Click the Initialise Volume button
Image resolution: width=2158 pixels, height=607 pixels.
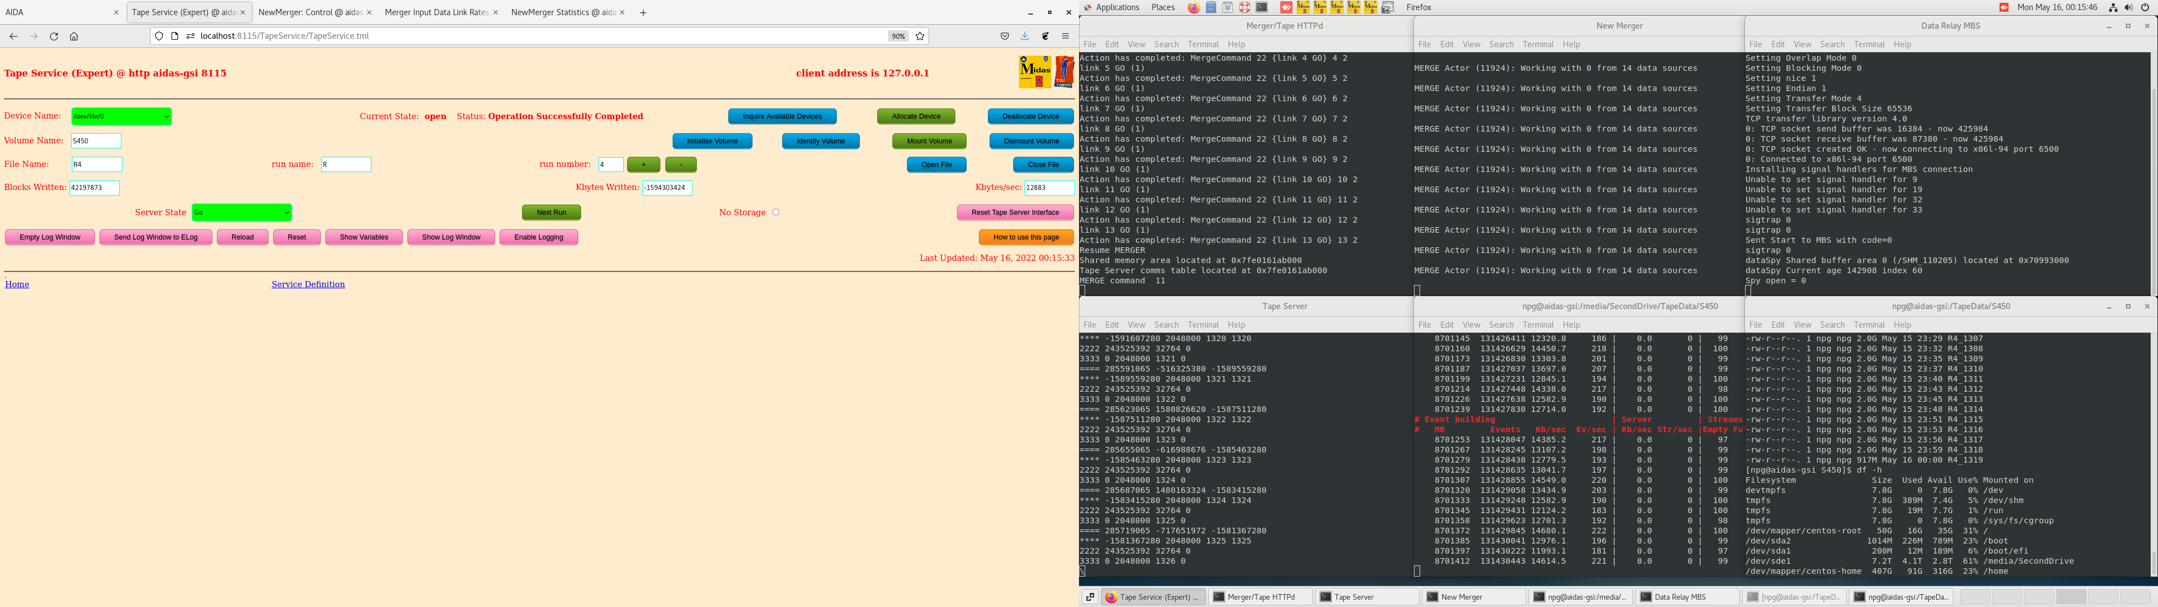712,141
